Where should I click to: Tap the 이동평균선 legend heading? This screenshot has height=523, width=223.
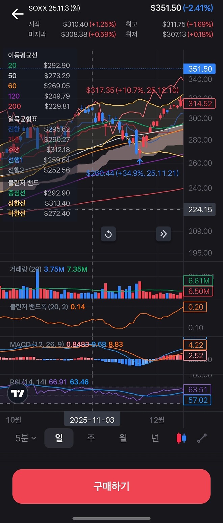click(23, 55)
